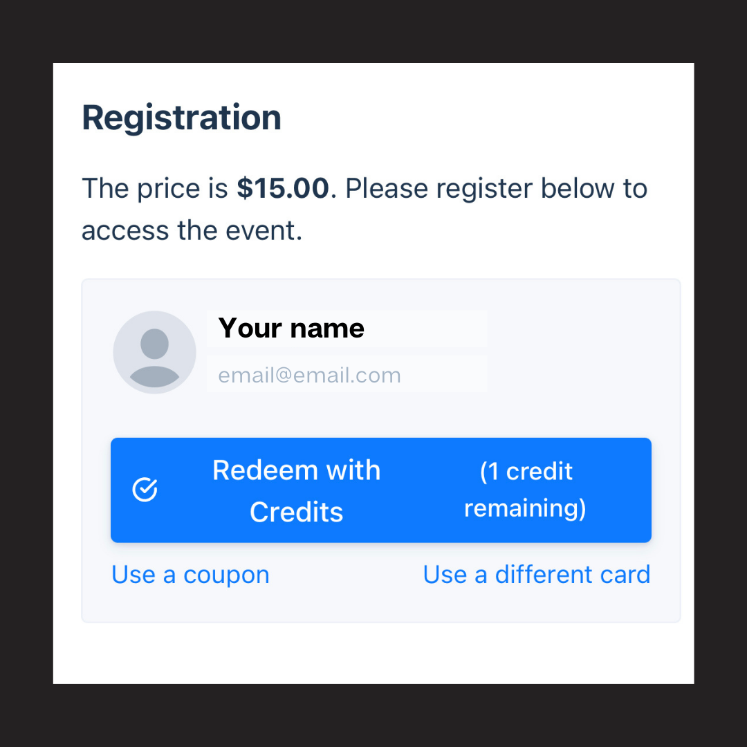The width and height of the screenshot is (747, 747).
Task: Click the word "card" in the card link
Action: click(624, 575)
